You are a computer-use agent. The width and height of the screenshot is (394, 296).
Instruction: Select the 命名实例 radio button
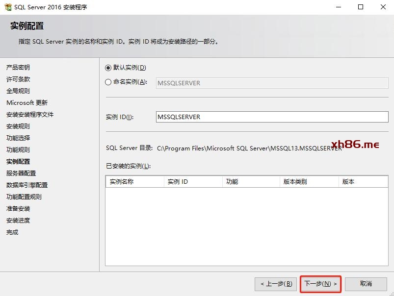point(108,82)
